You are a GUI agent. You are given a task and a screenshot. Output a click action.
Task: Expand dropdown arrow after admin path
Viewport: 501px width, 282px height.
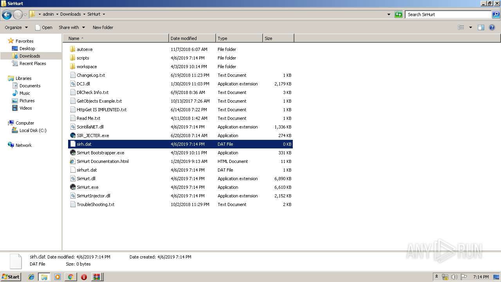pyautogui.click(x=57, y=14)
